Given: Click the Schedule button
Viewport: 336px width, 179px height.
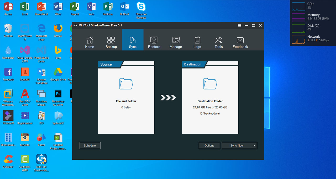Looking at the screenshot, I should pos(90,146).
